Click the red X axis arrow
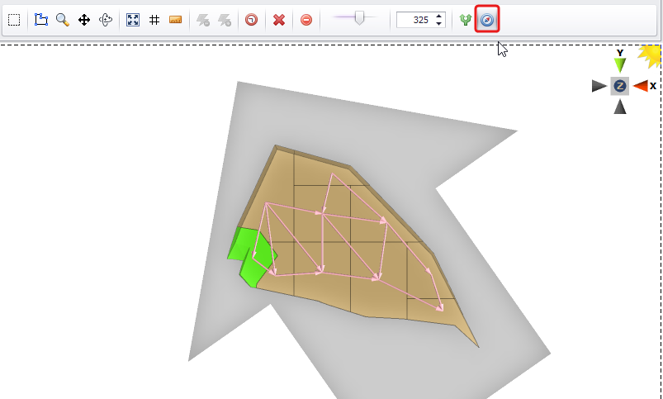Screen dimensions: 663x399 [x=641, y=86]
